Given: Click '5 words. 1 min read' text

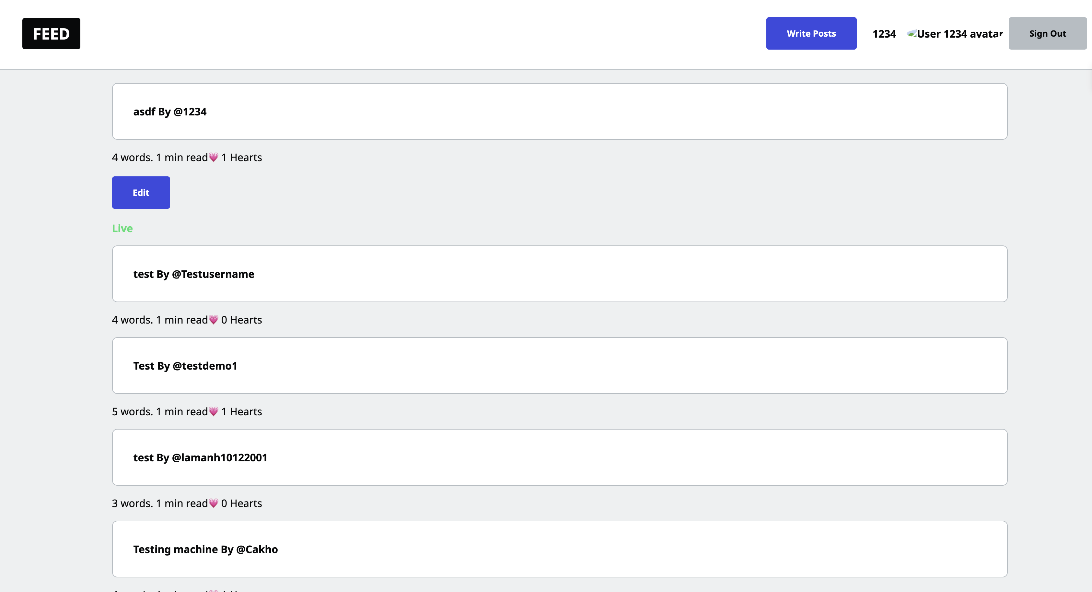Looking at the screenshot, I should (x=159, y=411).
